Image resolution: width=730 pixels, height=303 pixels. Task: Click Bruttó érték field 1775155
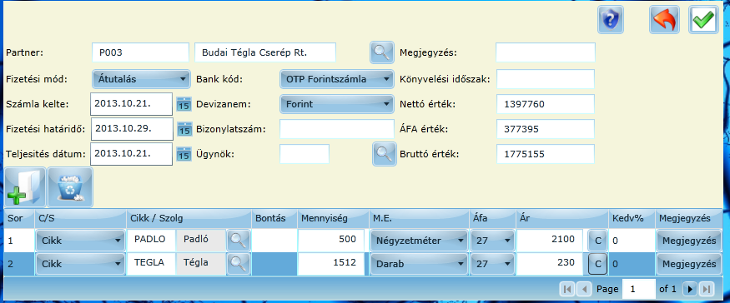546,154
